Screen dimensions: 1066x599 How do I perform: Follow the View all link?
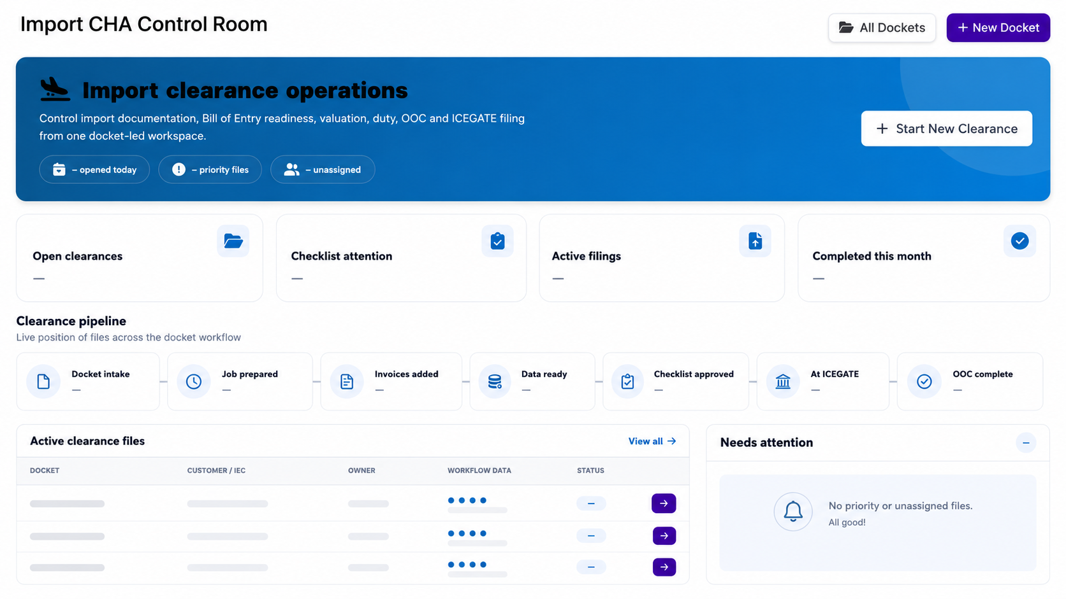(x=652, y=441)
